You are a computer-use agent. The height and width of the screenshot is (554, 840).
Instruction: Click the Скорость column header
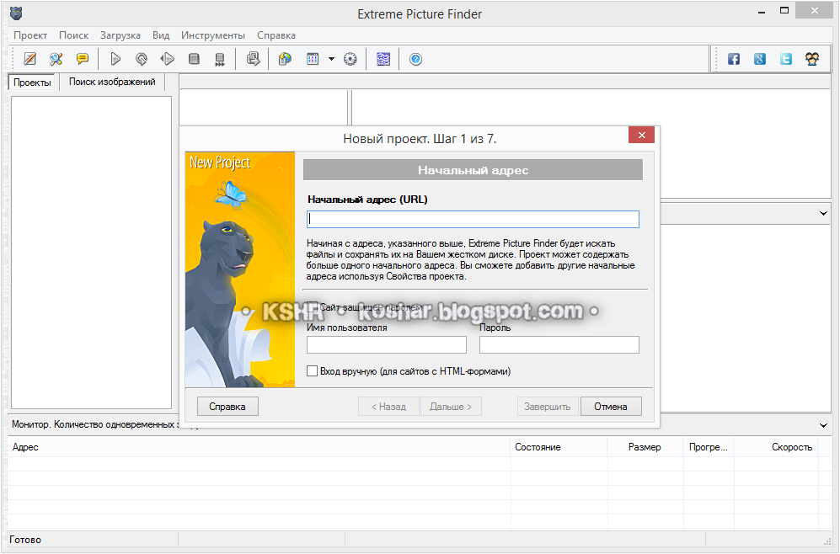click(776, 447)
